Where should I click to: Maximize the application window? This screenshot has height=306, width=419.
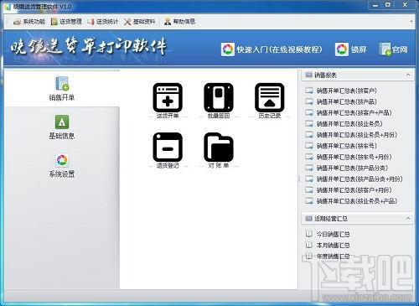tap(388, 5)
